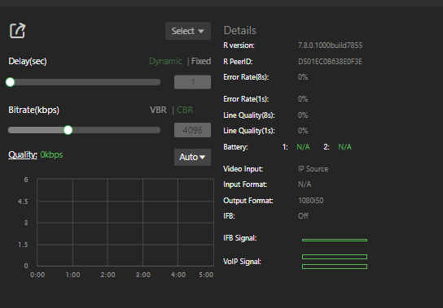Click the Error Rate(8s) label

point(246,77)
